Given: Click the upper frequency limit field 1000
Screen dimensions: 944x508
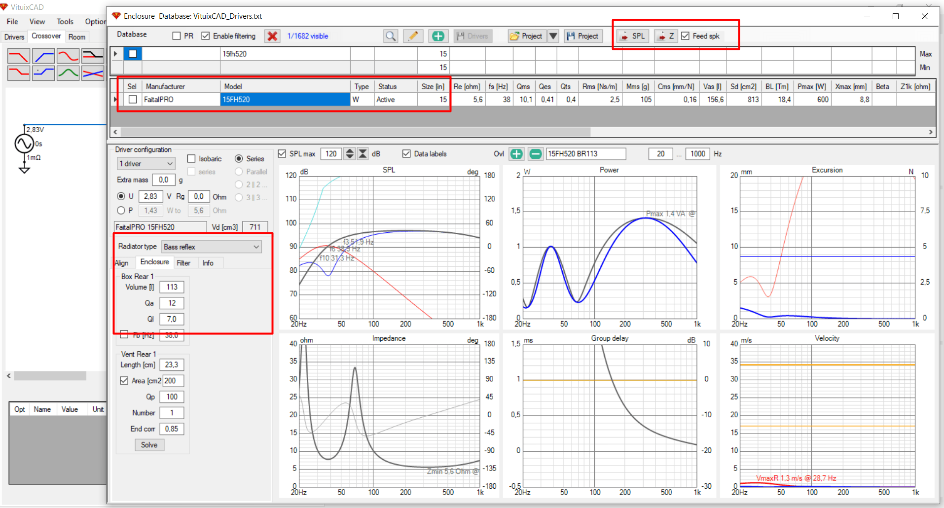Looking at the screenshot, I should pyautogui.click(x=697, y=154).
